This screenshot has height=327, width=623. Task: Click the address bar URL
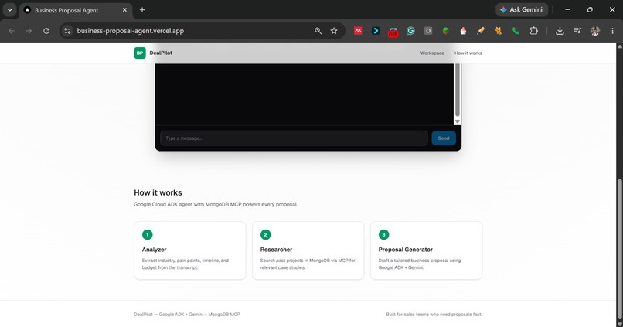(x=131, y=31)
